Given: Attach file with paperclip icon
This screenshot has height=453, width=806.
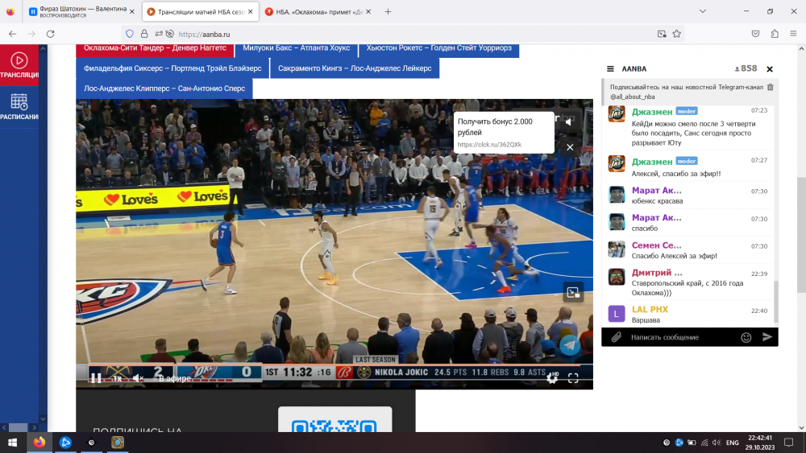Looking at the screenshot, I should pos(616,337).
